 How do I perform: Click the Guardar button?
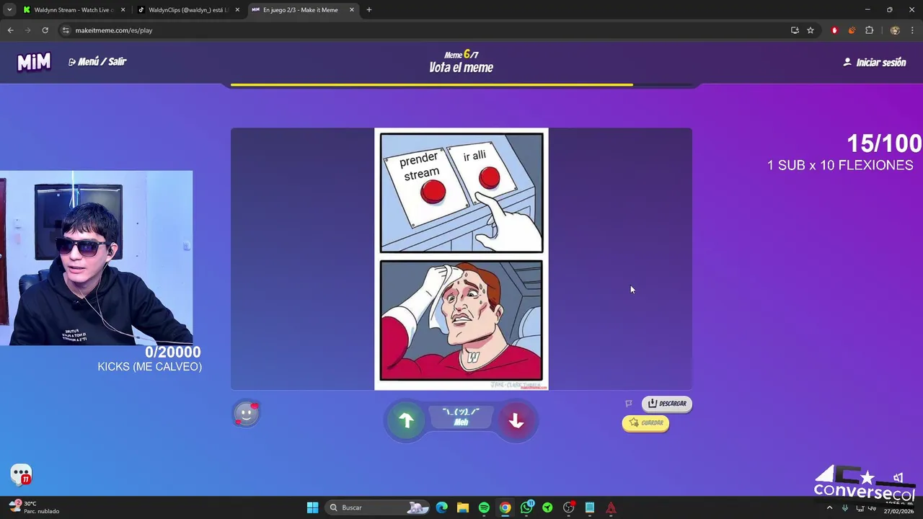pyautogui.click(x=646, y=423)
